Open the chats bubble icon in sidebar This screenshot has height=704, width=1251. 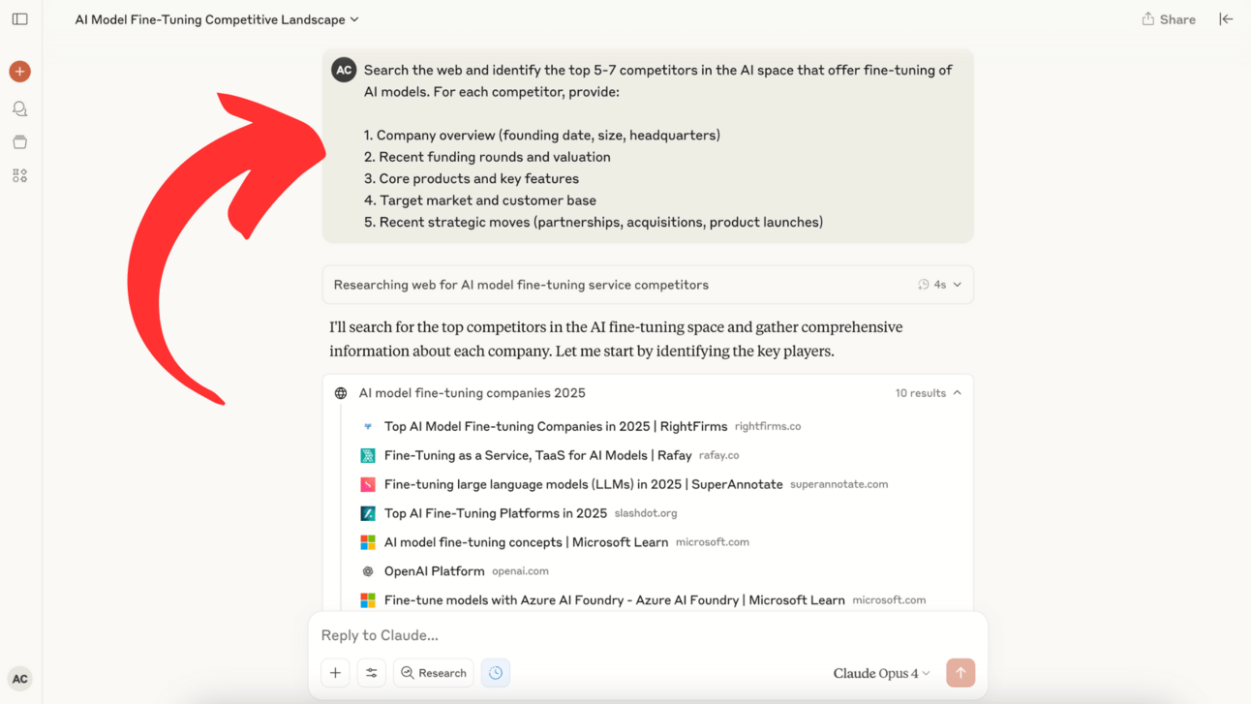(x=19, y=108)
